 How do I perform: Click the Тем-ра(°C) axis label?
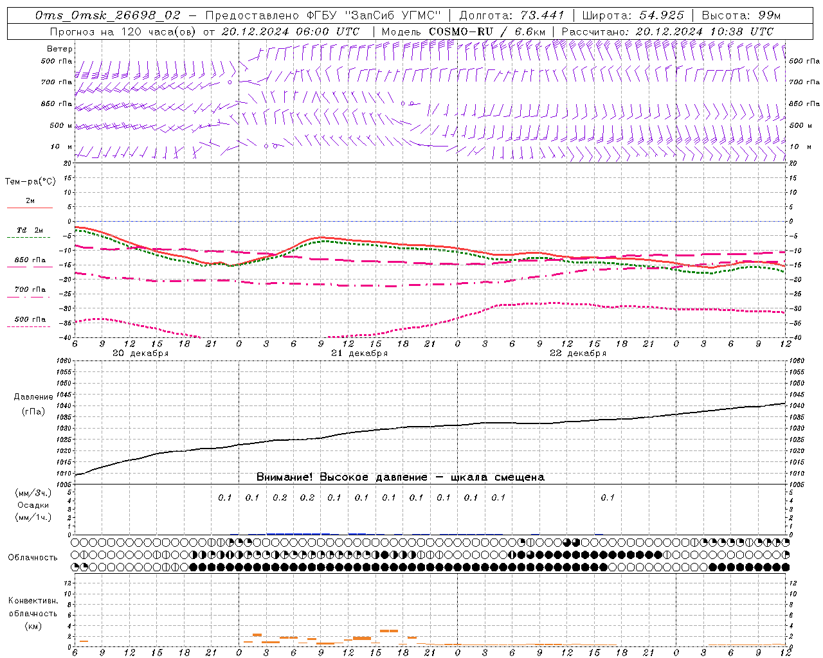pos(30,182)
